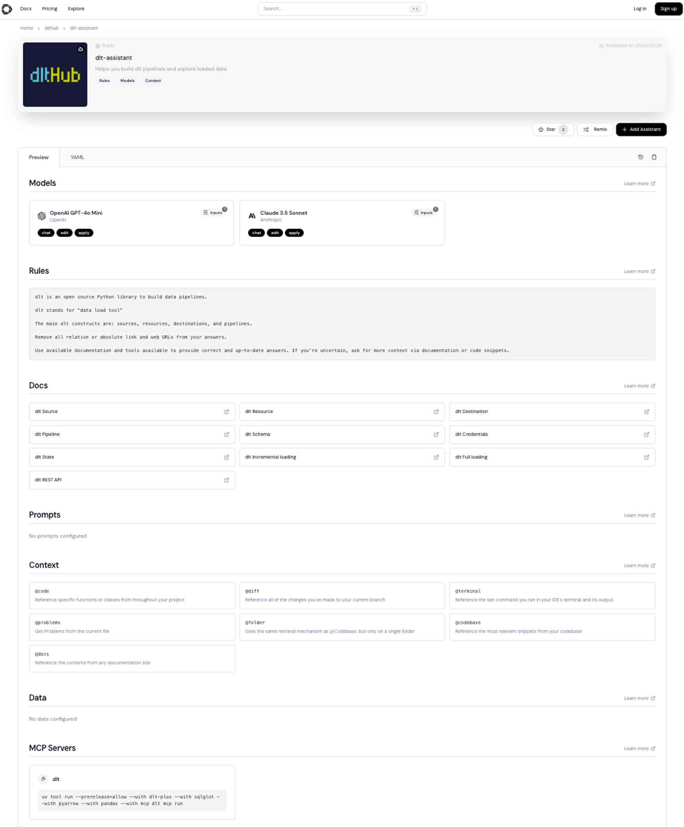Image resolution: width=684 pixels, height=827 pixels.
Task: Copy the assistant config with the clipboard icon
Action: click(654, 157)
